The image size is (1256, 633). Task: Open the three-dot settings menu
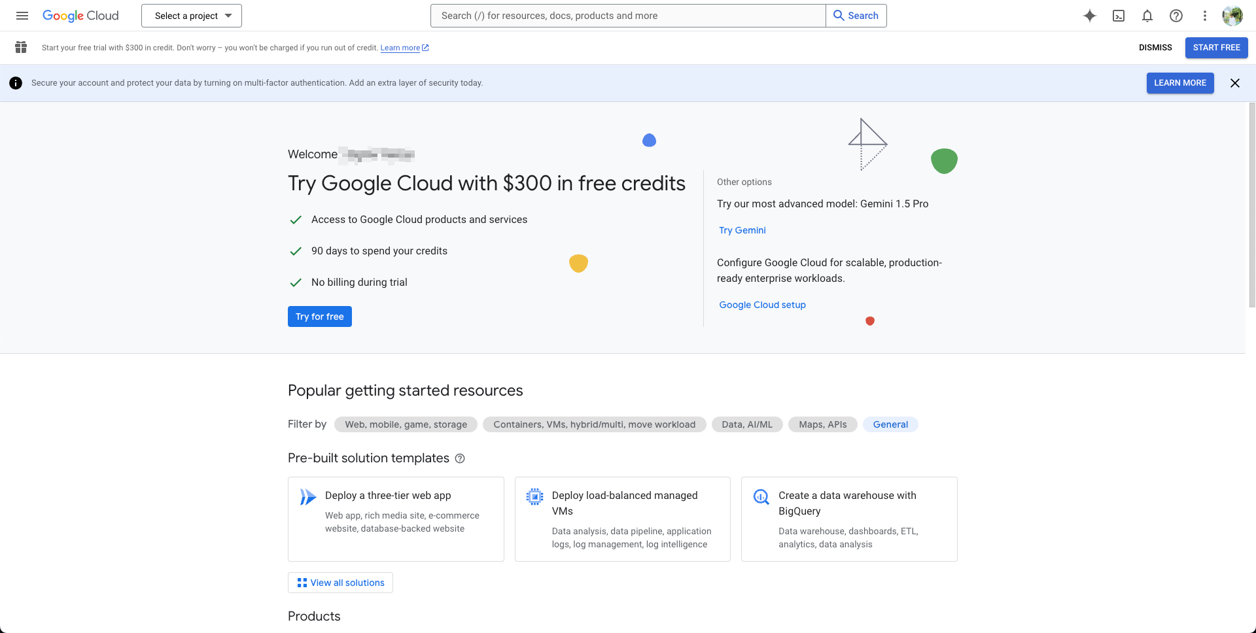(x=1205, y=16)
